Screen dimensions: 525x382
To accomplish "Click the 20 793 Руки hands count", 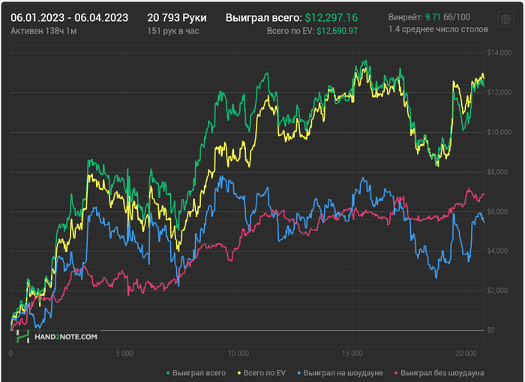I will 177,18.
